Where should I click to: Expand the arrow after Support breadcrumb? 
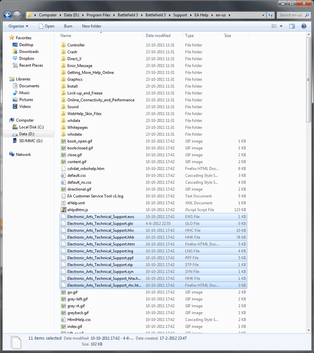pos(190,15)
